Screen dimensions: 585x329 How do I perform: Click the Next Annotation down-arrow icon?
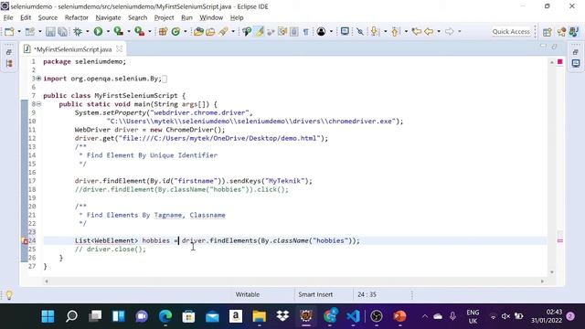(x=374, y=32)
